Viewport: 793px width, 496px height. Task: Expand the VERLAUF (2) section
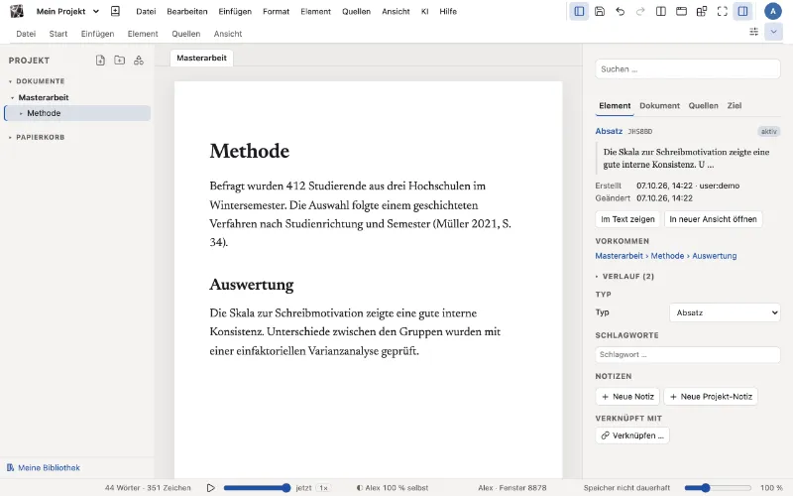(624, 277)
